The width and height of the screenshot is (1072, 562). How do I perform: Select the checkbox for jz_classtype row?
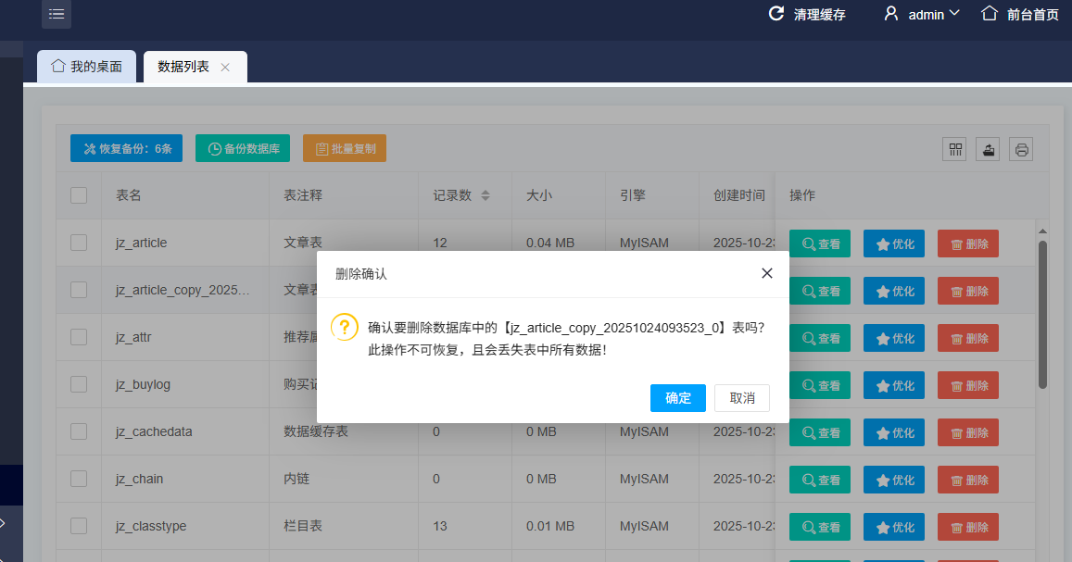[x=79, y=526]
